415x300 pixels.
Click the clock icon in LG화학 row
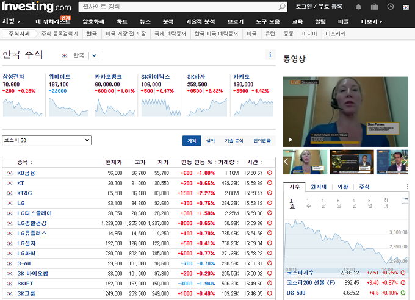click(270, 253)
